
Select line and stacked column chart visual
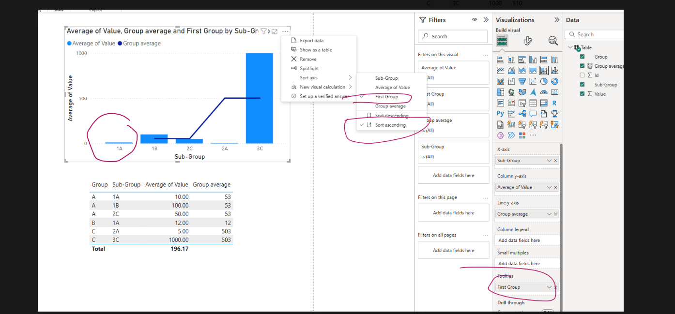pos(544,70)
